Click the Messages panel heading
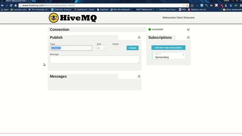This screenshot has height=136, width=242. [58, 76]
